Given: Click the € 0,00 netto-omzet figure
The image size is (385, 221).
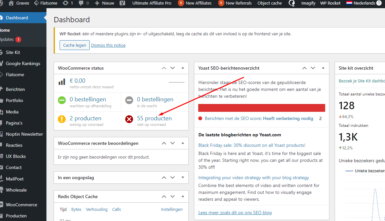Looking at the screenshot, I should tap(78, 81).
